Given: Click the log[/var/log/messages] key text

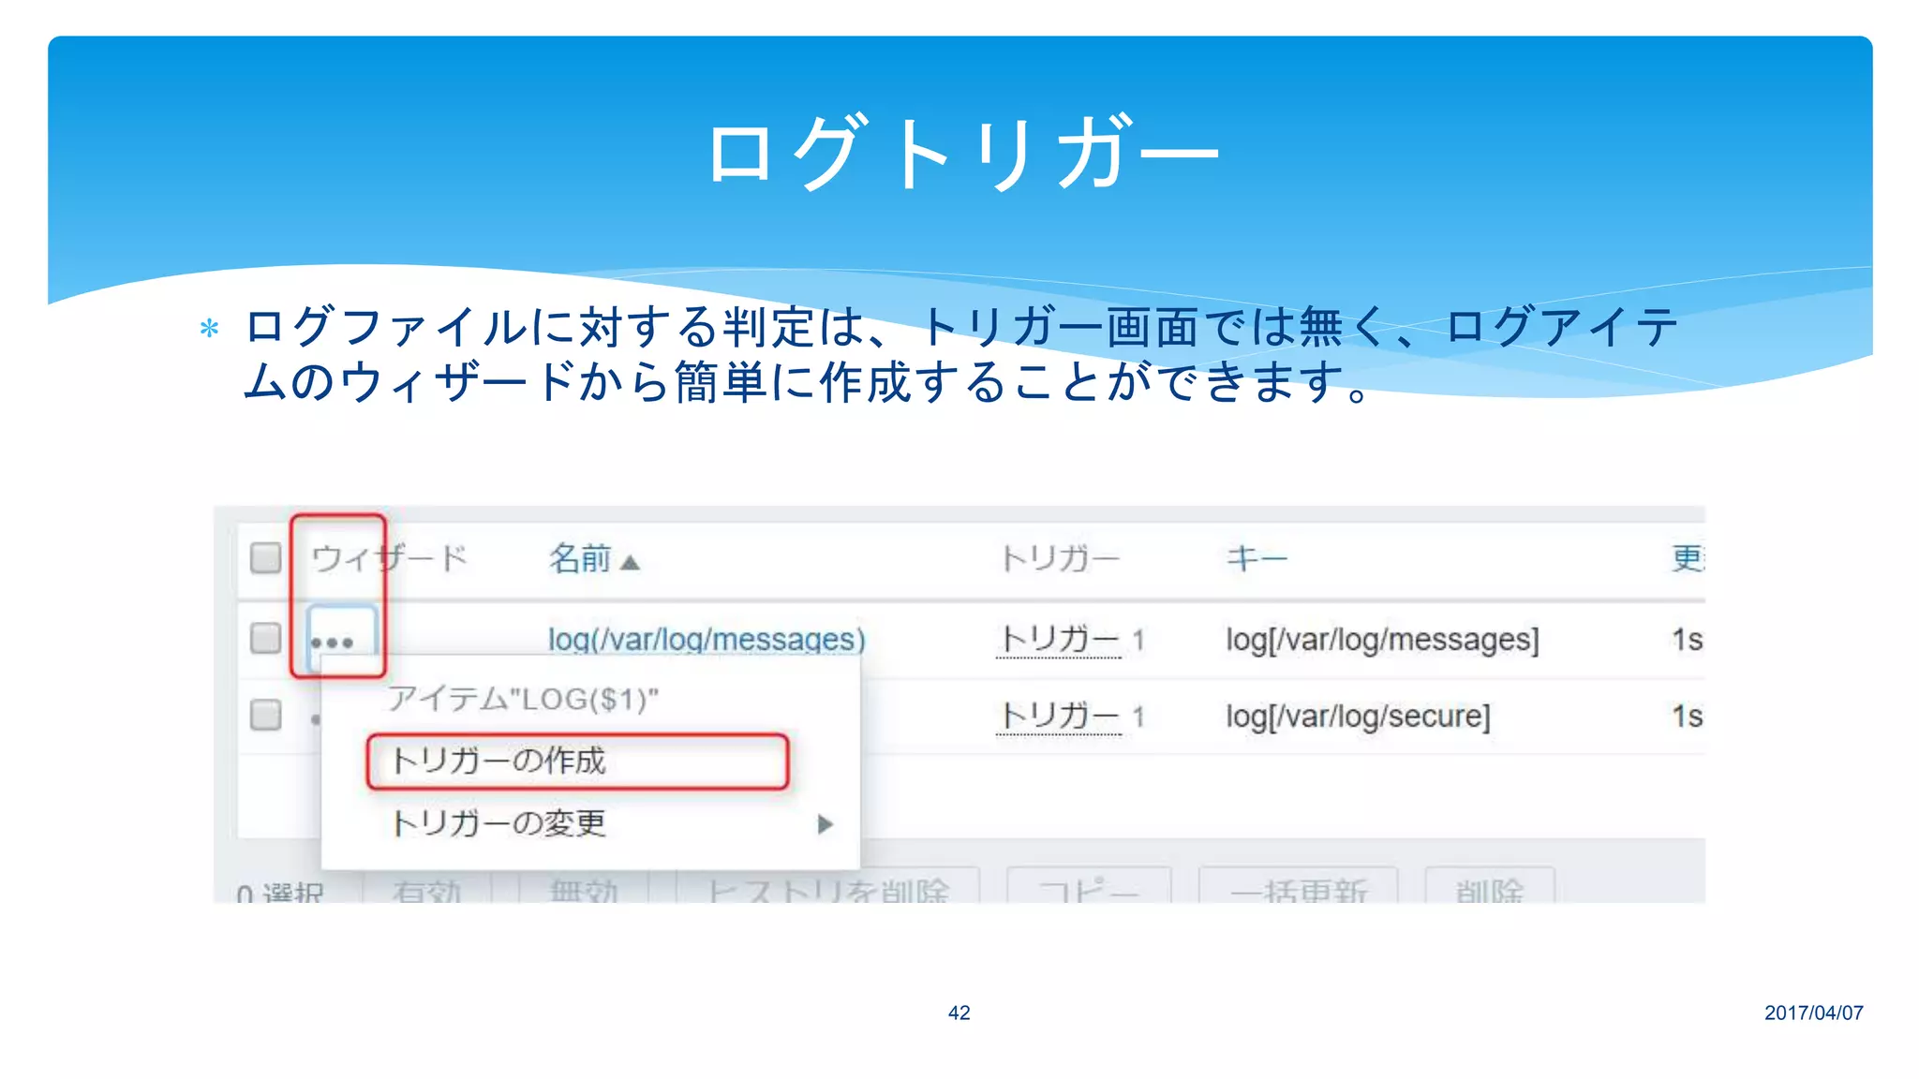Looking at the screenshot, I should [1382, 640].
